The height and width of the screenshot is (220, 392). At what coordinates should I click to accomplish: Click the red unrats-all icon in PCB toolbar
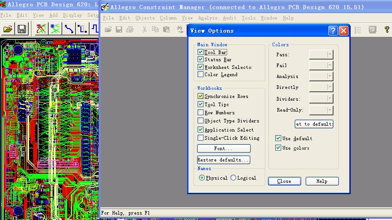tap(41, 29)
